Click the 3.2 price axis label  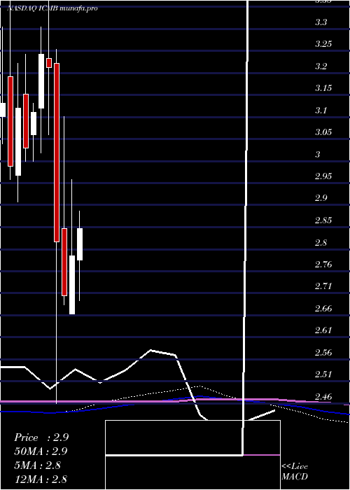pyautogui.click(x=321, y=66)
